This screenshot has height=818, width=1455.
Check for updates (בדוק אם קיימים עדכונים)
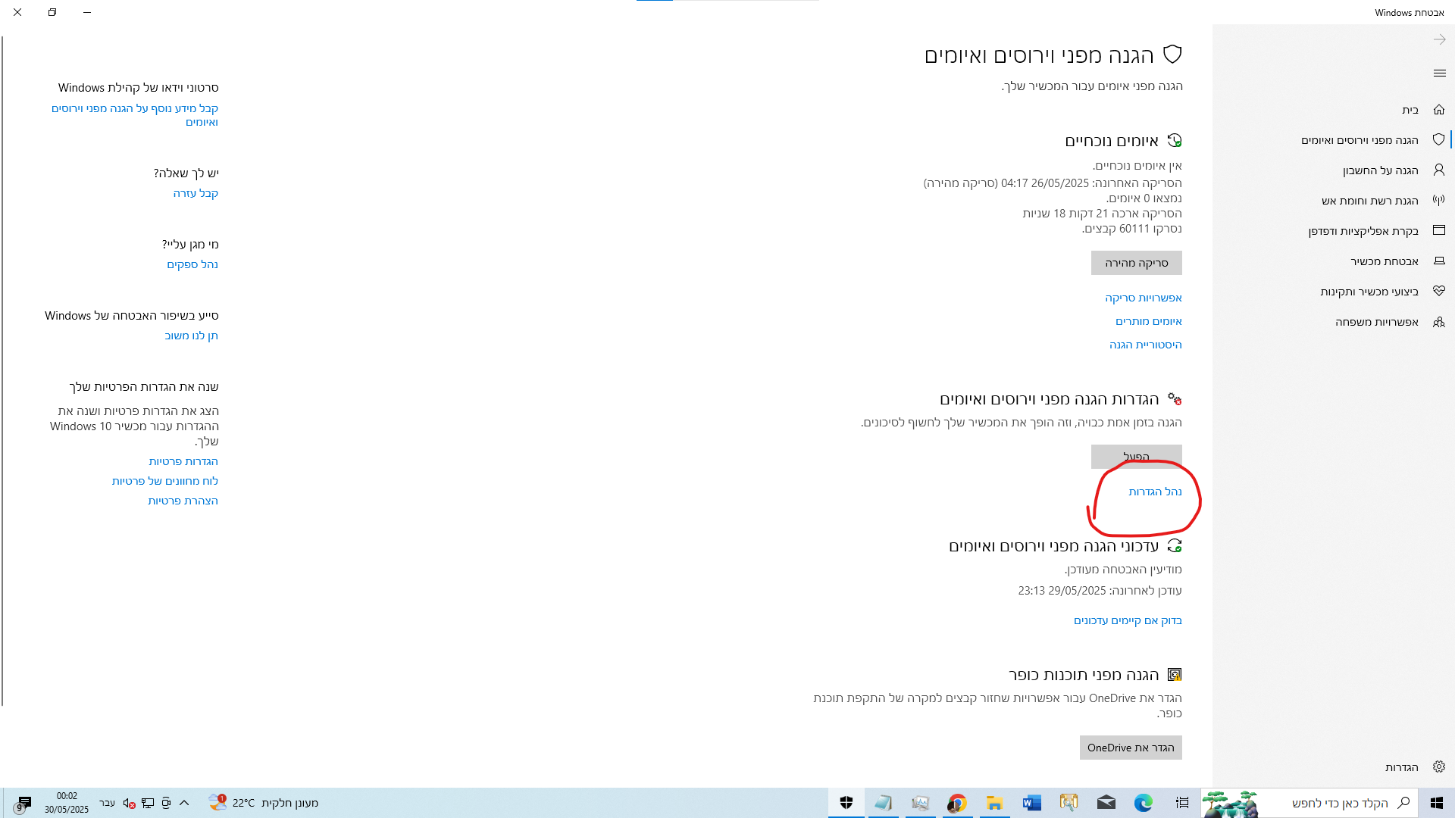point(1128,620)
